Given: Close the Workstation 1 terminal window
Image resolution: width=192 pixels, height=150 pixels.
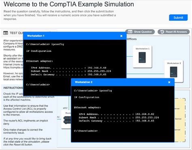Looking at the screenshot, I should point(121,36).
